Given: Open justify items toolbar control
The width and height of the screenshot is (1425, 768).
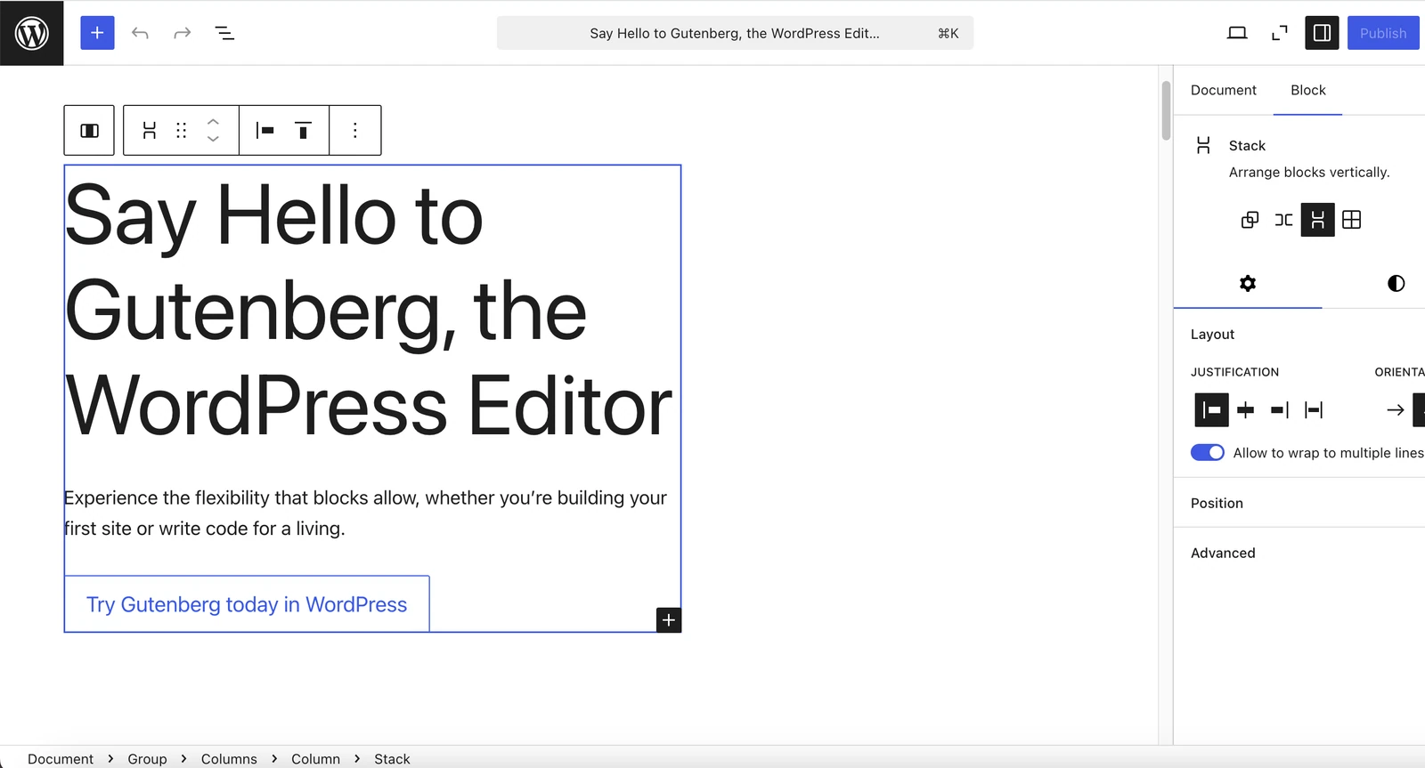Looking at the screenshot, I should [x=265, y=131].
